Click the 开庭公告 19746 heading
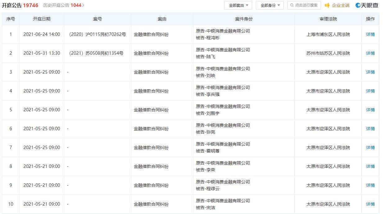Viewport: 383px width, 214px height. click(20, 5)
